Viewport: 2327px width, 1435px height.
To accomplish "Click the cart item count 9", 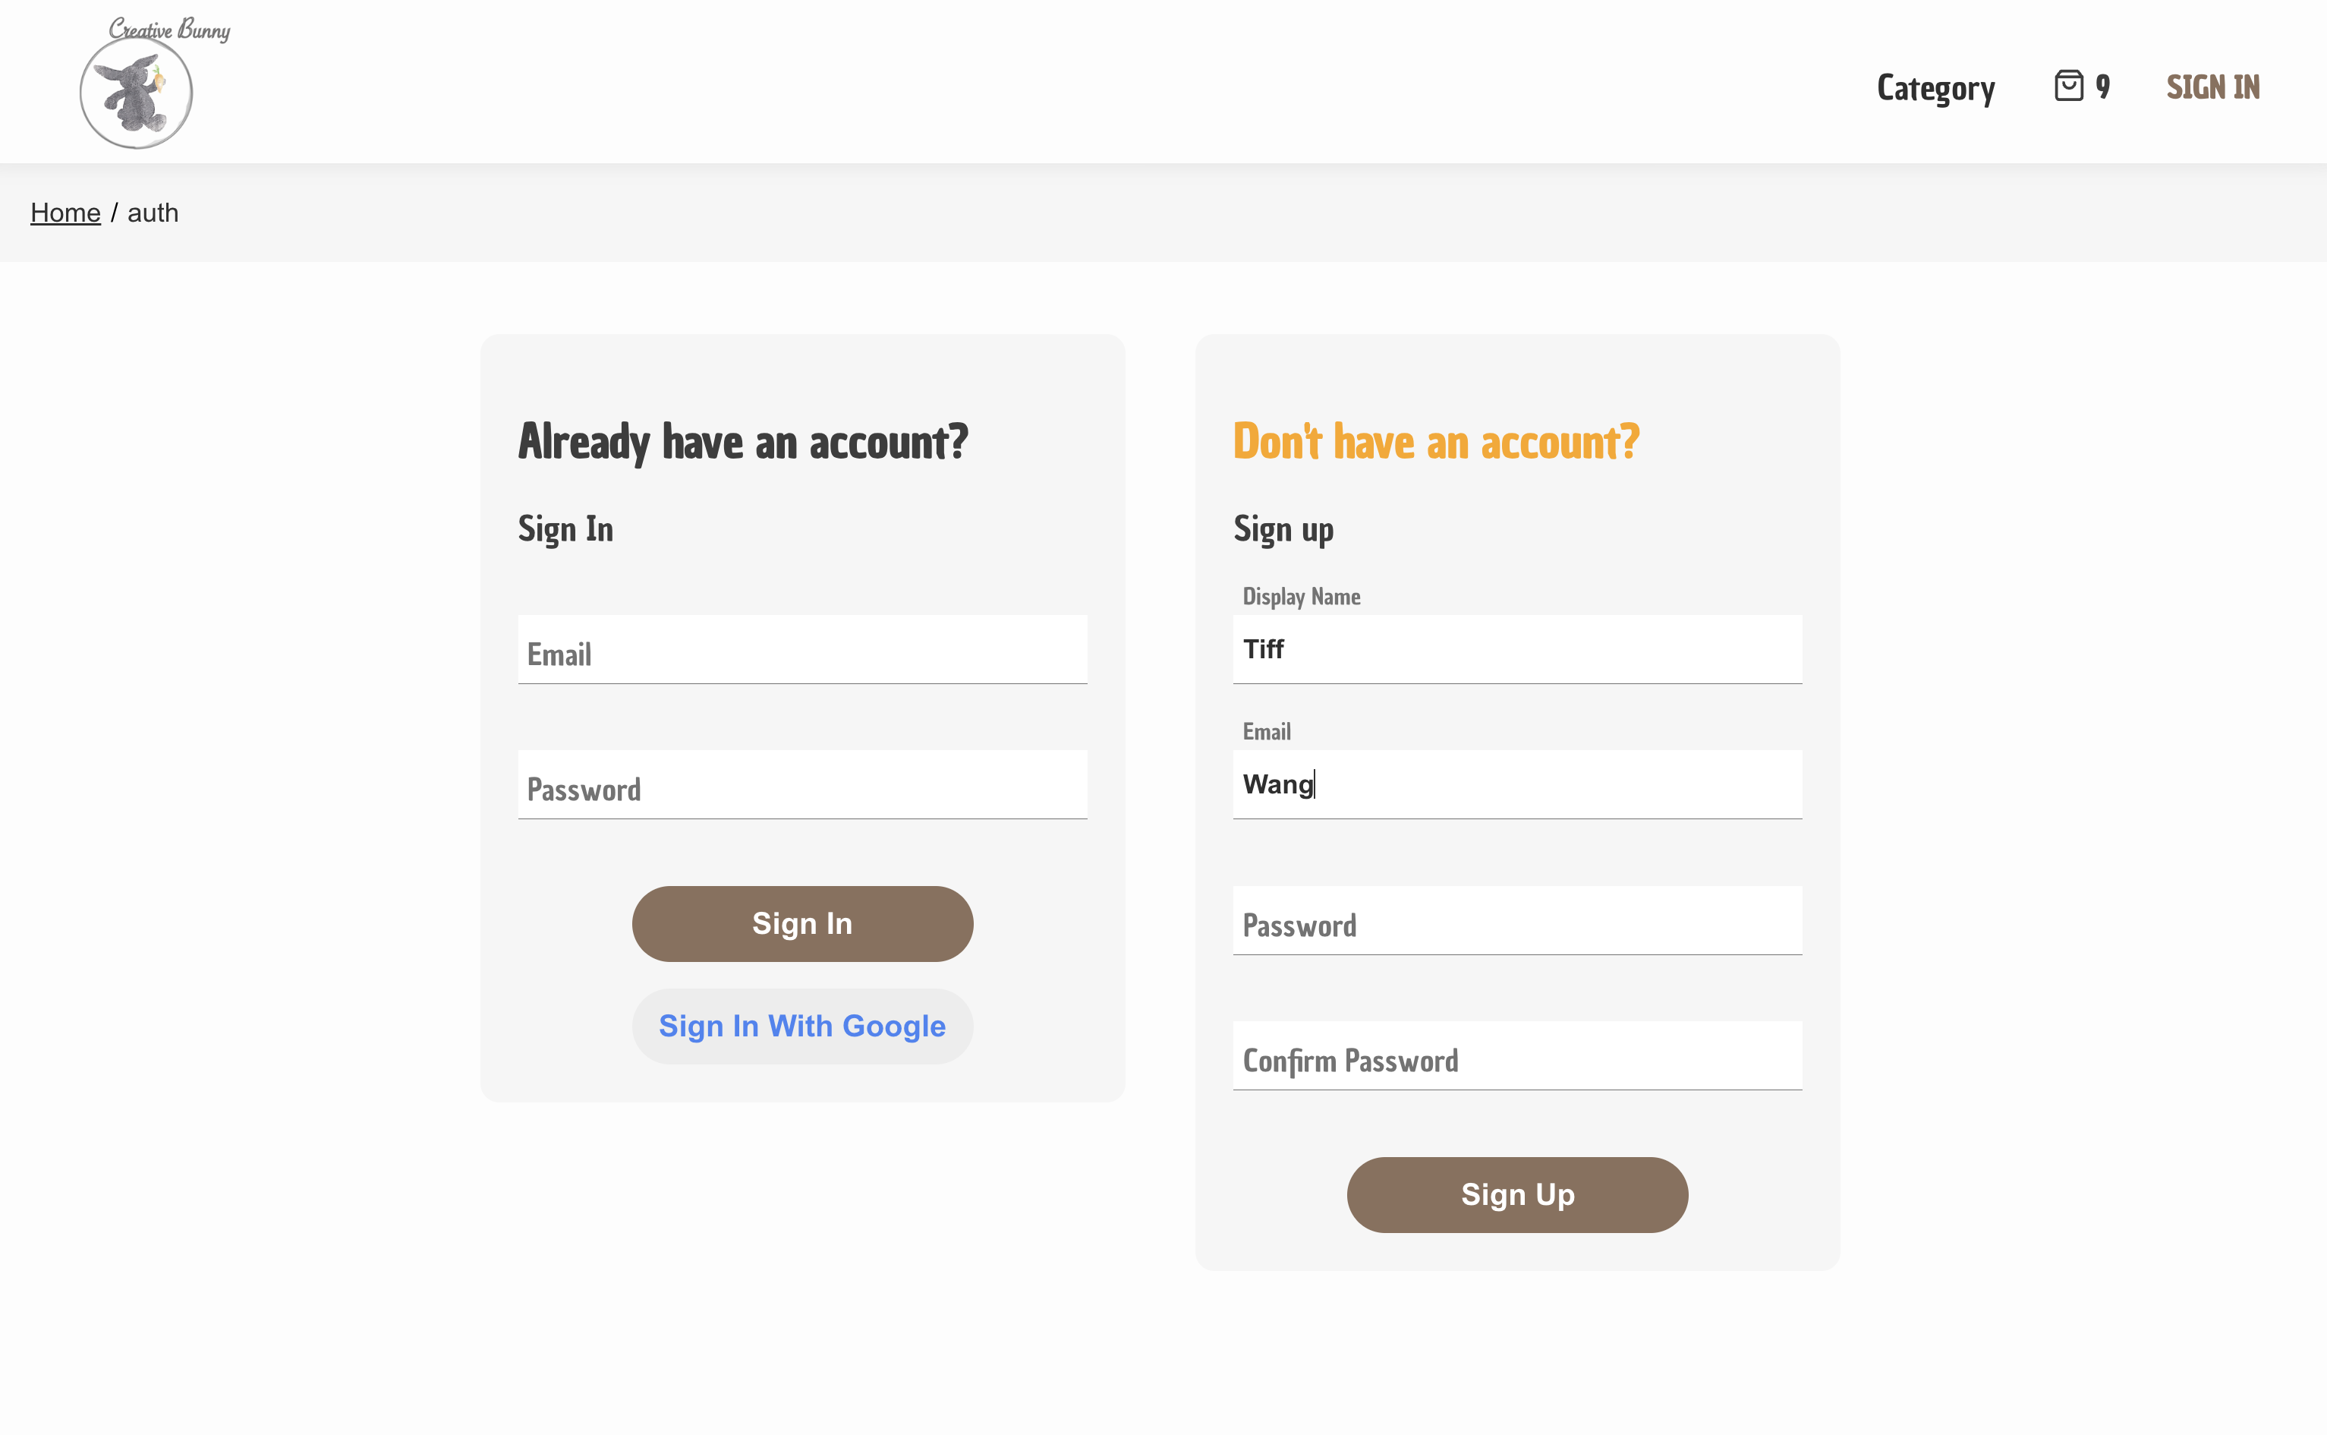I will tap(2103, 87).
